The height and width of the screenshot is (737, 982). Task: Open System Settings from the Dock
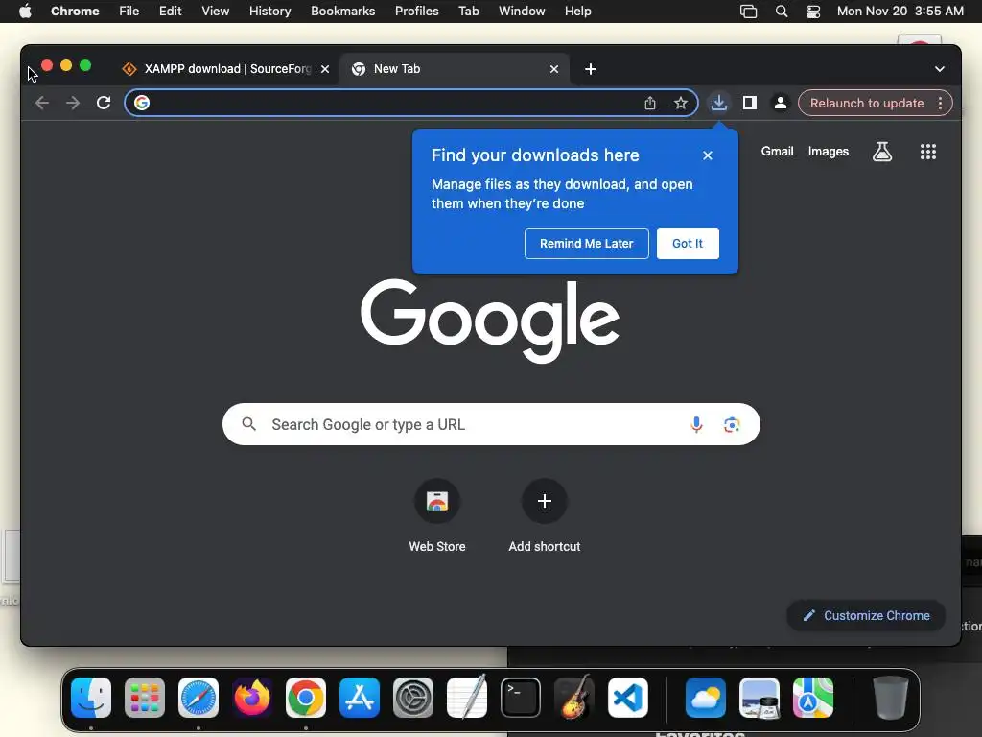[x=413, y=698]
